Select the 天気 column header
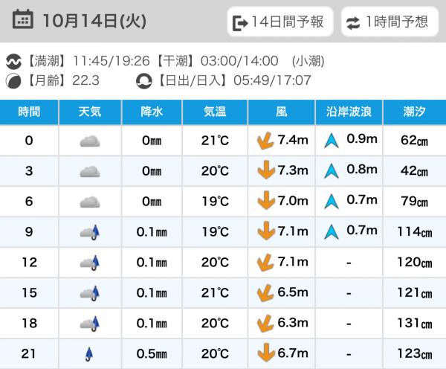The width and height of the screenshot is (446, 369). 90,112
